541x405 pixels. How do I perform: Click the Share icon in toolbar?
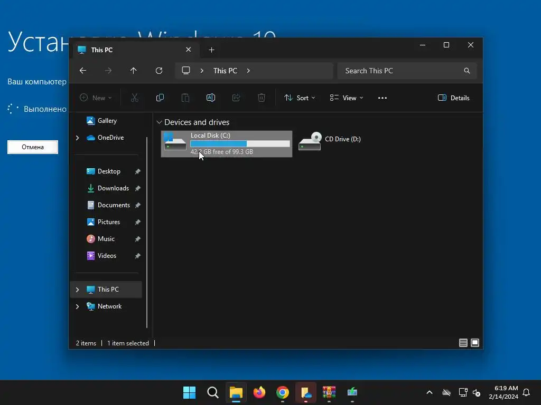(236, 98)
